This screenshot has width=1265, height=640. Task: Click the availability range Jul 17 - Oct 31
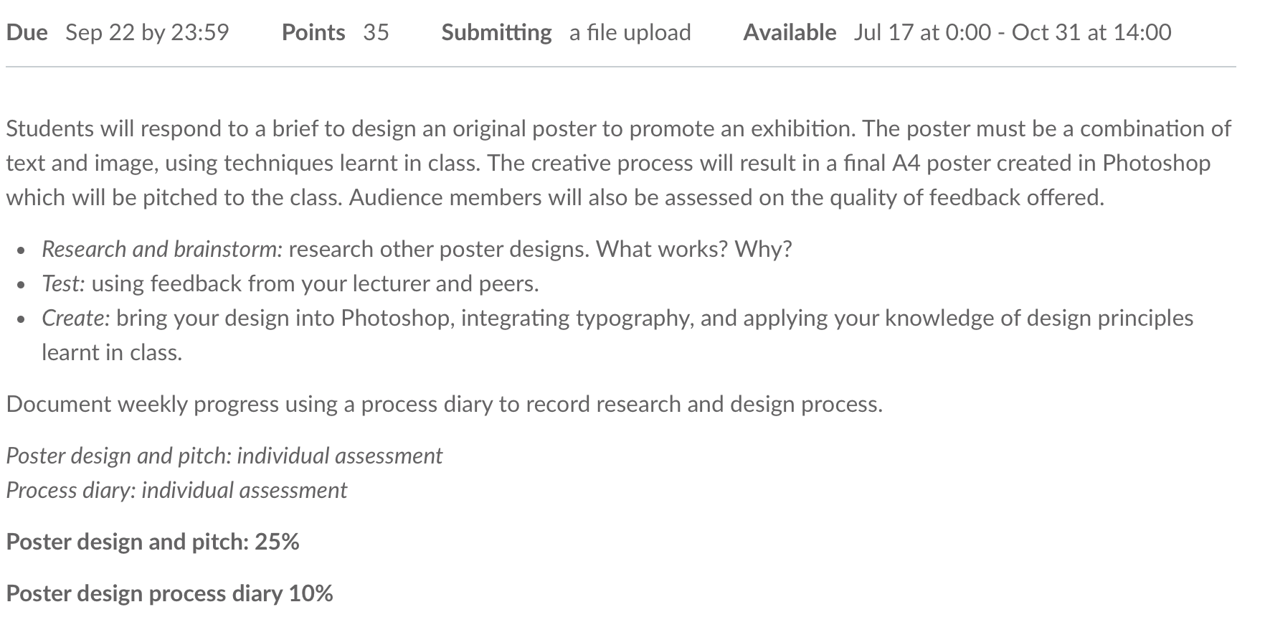click(1013, 32)
